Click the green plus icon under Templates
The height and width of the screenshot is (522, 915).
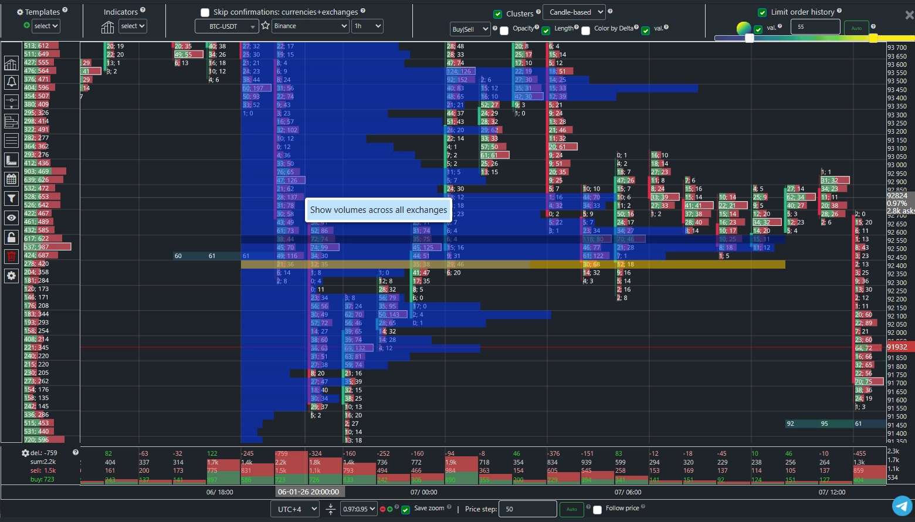pyautogui.click(x=26, y=26)
